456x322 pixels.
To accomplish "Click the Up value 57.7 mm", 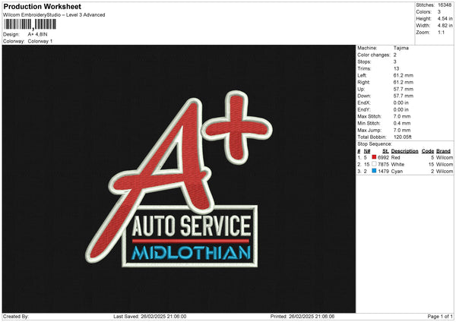I will click(x=403, y=89).
